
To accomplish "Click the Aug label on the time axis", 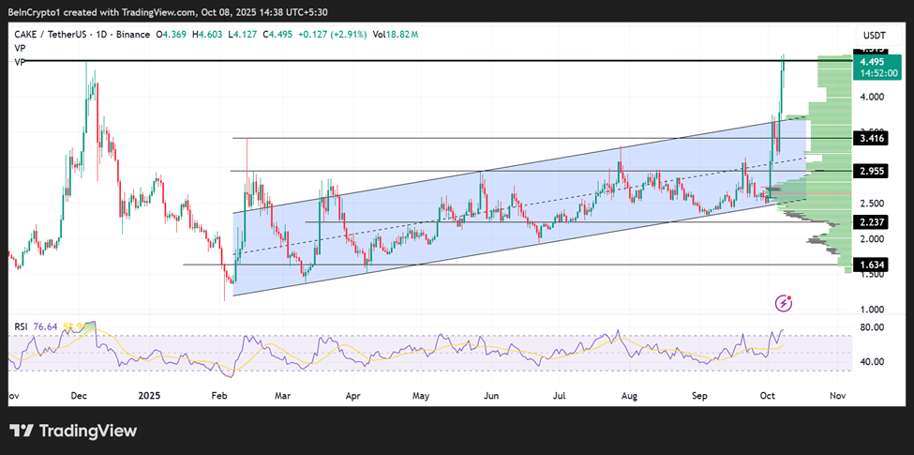I will click(630, 396).
